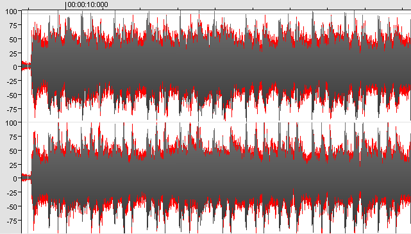Image resolution: width=411 pixels, height=234 pixels.
Task: Click the -25 label on upper channel scale
Action: click(x=12, y=81)
